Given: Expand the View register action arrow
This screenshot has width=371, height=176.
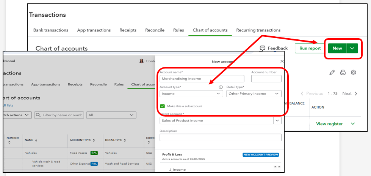Looking at the screenshot, I should [x=353, y=124].
